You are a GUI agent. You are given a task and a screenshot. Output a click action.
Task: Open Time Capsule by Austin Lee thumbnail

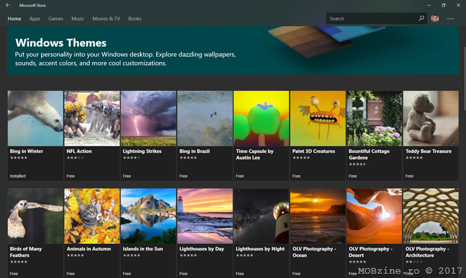(261, 119)
